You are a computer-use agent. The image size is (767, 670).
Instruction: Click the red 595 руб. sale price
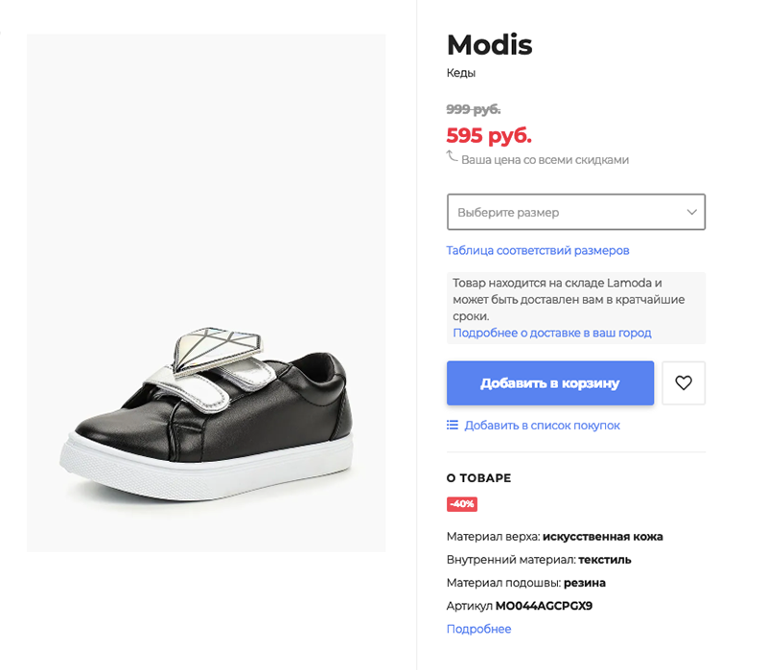(489, 135)
